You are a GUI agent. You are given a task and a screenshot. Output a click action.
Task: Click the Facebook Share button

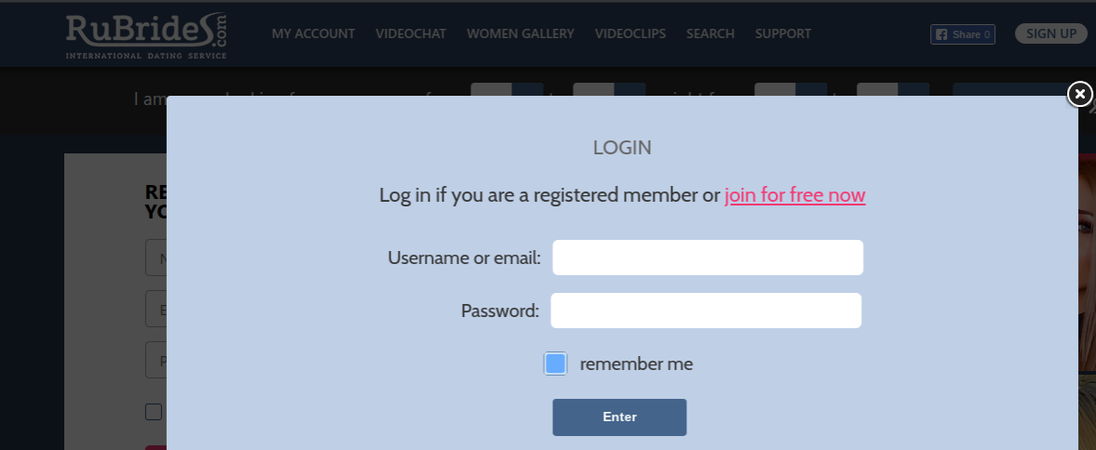(x=963, y=34)
